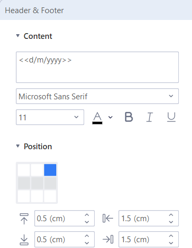This screenshot has width=192, height=248.
Task: Open the Microsoft Sans Serif font dropdown
Action: click(x=97, y=96)
